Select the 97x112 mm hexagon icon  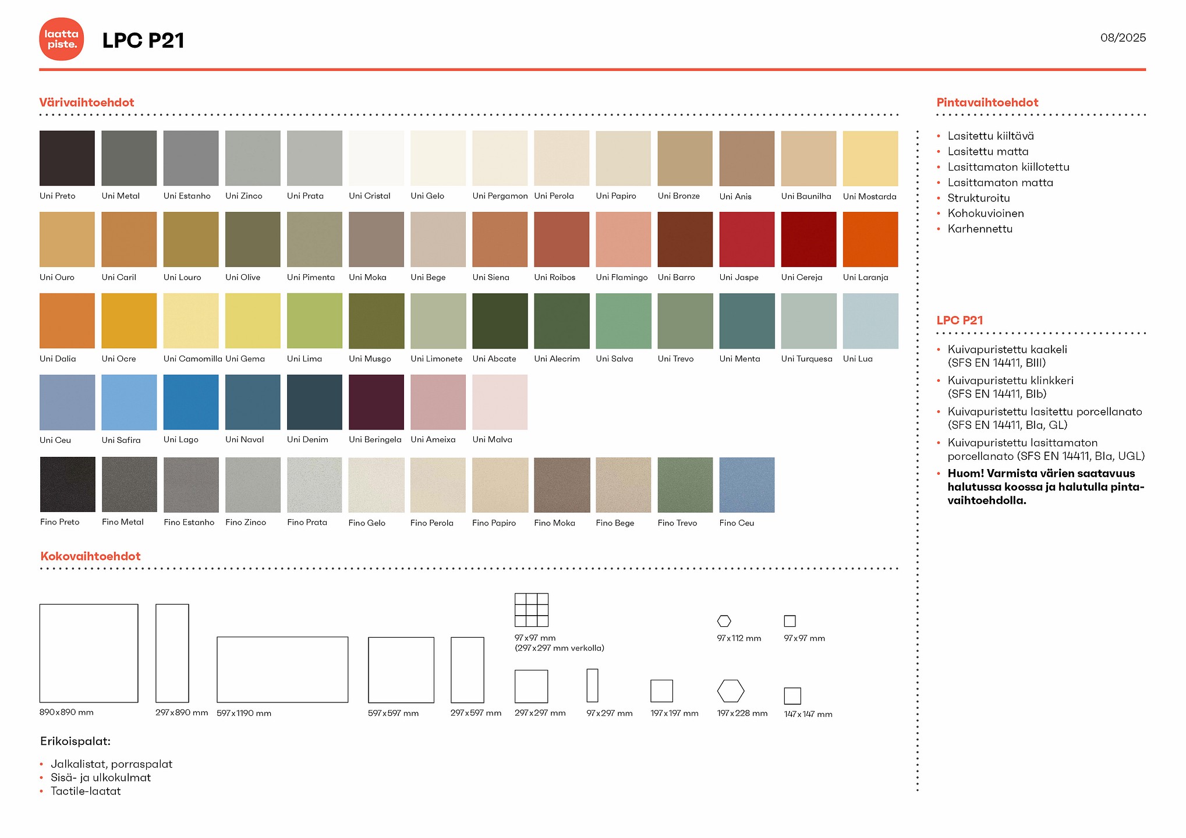[724, 621]
